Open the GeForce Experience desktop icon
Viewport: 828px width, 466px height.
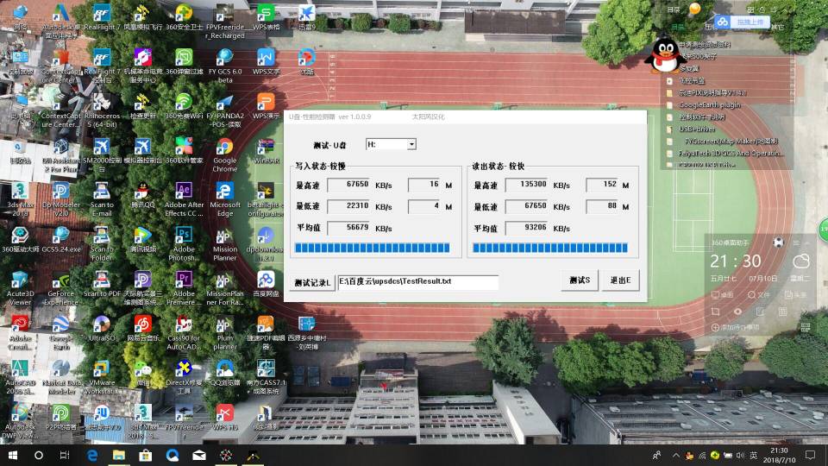60,288
